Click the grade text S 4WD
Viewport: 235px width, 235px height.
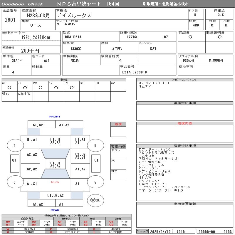click(x=66, y=24)
